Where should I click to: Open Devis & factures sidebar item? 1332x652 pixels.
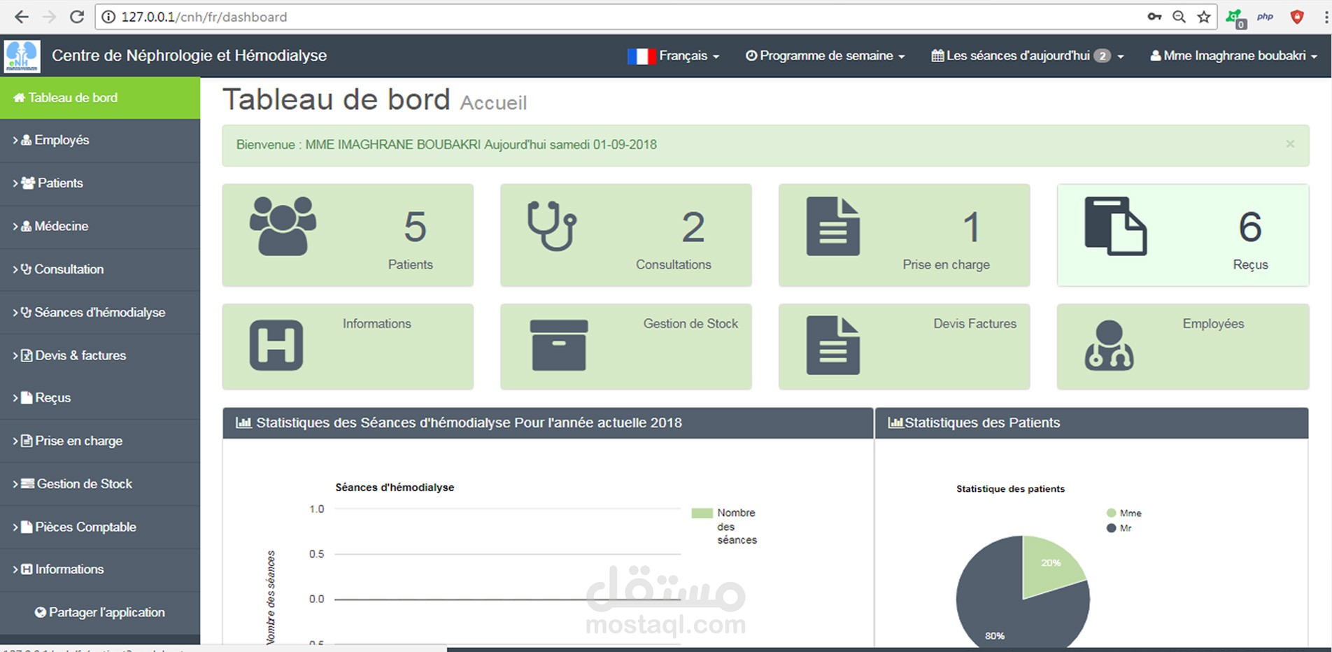click(x=100, y=355)
